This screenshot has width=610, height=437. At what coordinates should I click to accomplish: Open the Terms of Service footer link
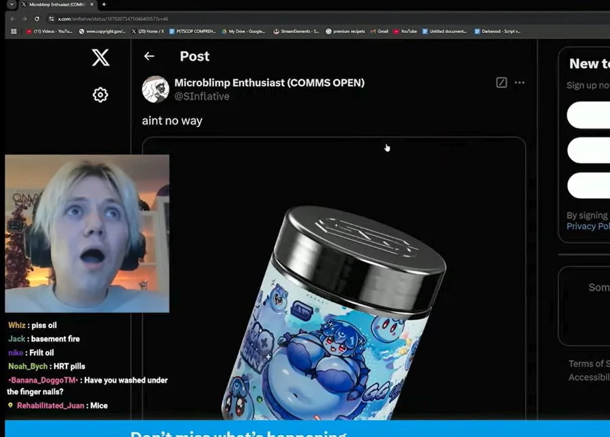coord(589,364)
